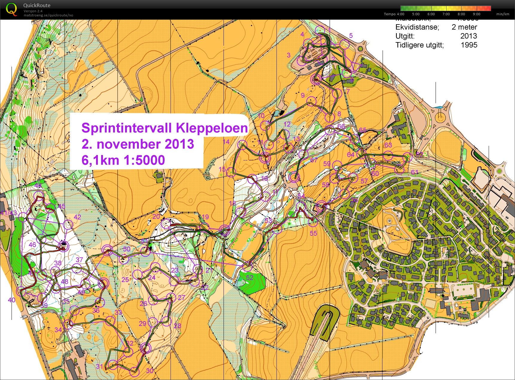Click control number 8 label on map
The image size is (515, 380).
pyautogui.click(x=339, y=114)
